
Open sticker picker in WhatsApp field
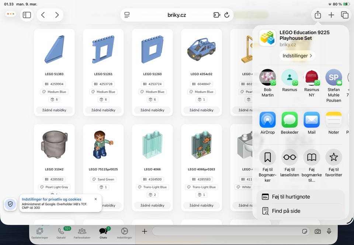(305, 231)
